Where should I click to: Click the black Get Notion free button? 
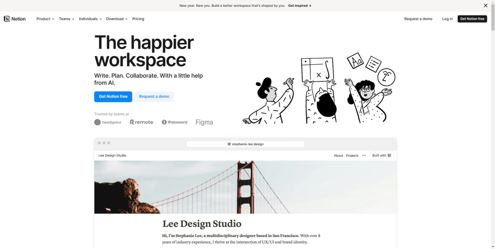click(x=472, y=19)
